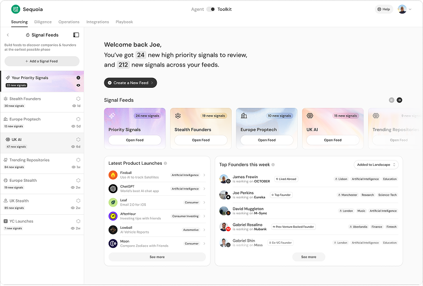Viewport: 423px width, 286px height.
Task: Open the Help button
Action: pyautogui.click(x=384, y=9)
